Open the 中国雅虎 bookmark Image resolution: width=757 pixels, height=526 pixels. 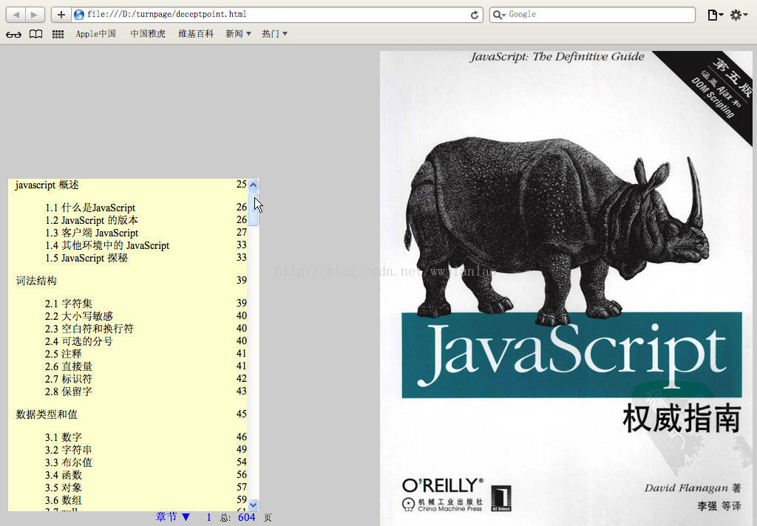click(x=148, y=34)
